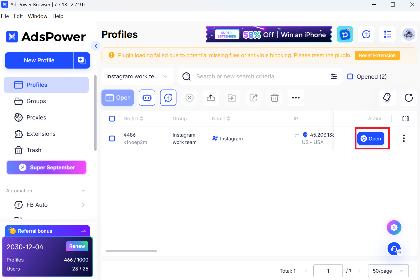Click the 58% Off promo banner
Viewport: 420px width, 280px height.
269,34
